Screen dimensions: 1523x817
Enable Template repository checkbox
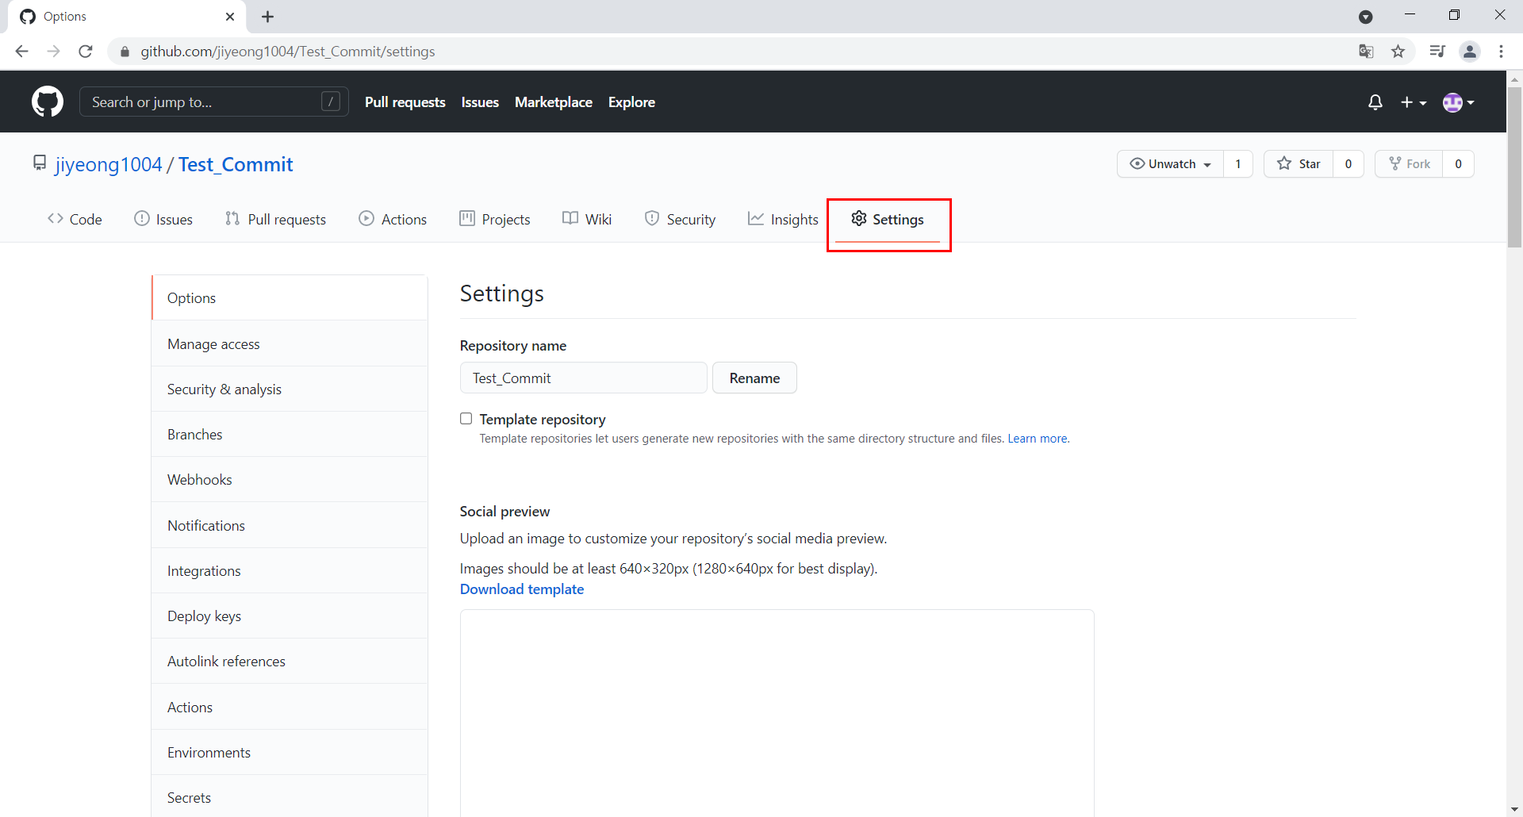coord(466,419)
